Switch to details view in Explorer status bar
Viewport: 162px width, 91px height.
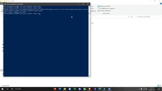(158, 86)
